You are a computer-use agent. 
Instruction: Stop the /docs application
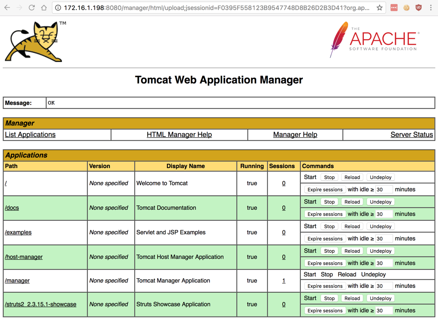(329, 202)
